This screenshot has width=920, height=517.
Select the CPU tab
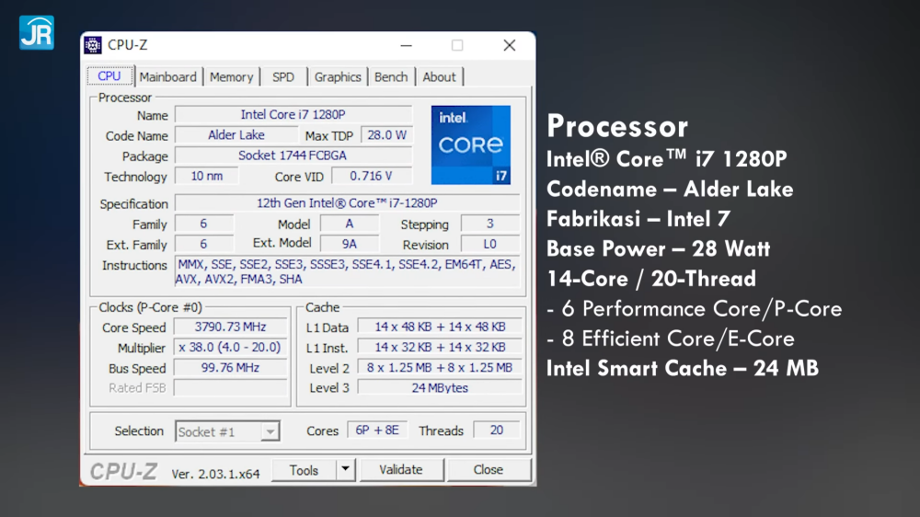tap(109, 76)
